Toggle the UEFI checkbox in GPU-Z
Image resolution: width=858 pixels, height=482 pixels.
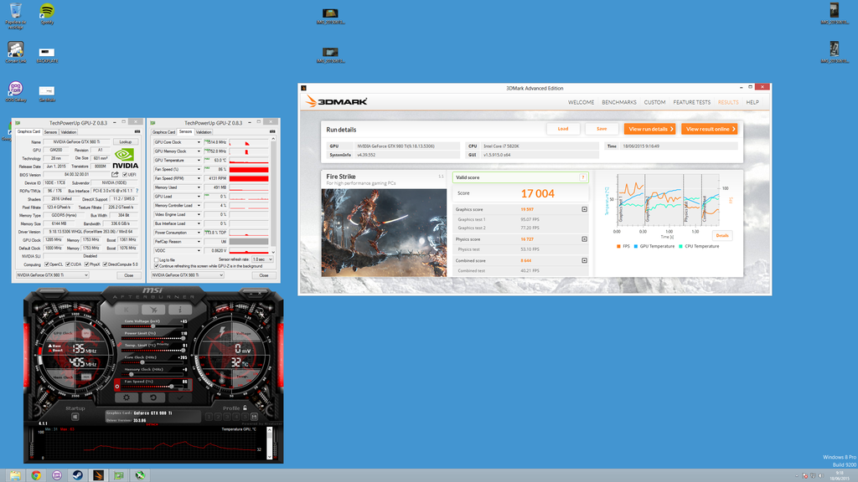click(126, 175)
